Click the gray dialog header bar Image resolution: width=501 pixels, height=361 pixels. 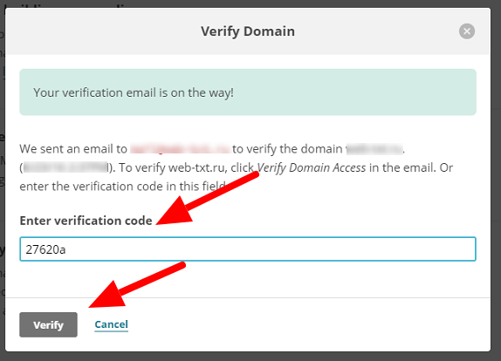[x=248, y=31]
